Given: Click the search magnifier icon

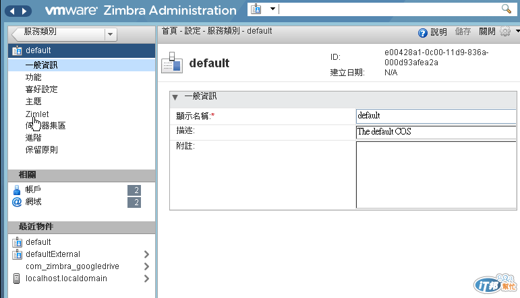Looking at the screenshot, I should click(507, 9).
